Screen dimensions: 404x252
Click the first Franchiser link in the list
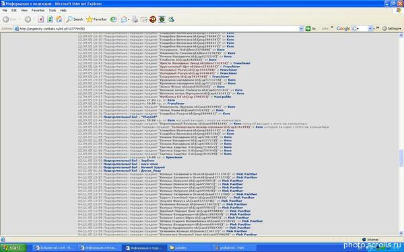click(242, 63)
